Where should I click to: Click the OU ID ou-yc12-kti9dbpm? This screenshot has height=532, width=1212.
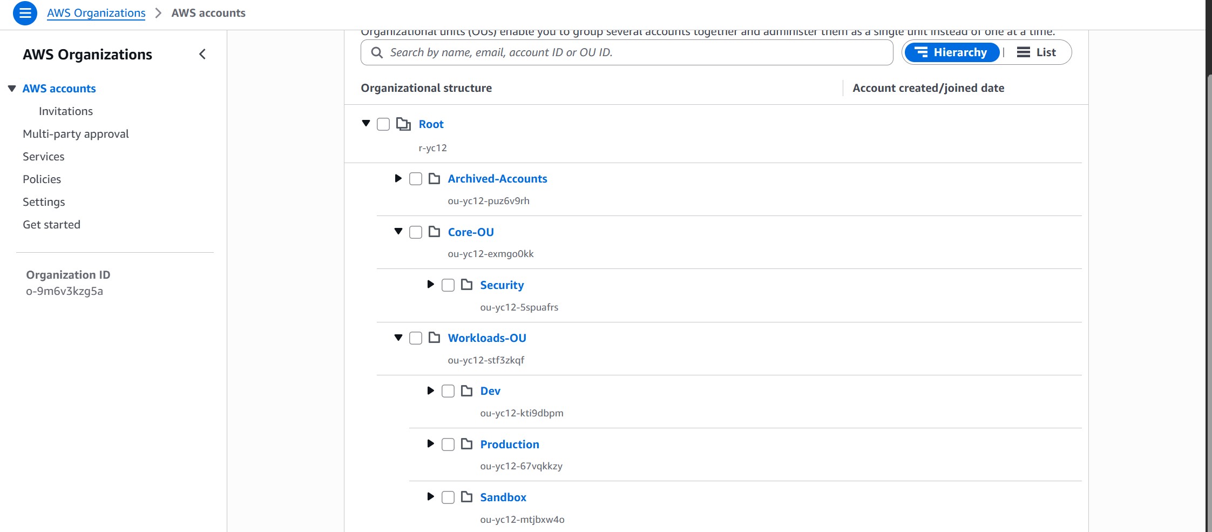pos(522,413)
